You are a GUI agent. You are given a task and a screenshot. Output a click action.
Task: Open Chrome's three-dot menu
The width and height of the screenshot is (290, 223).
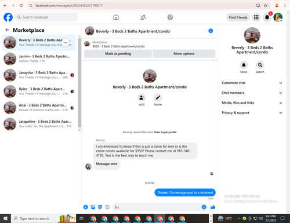pyautogui.click(x=285, y=6)
